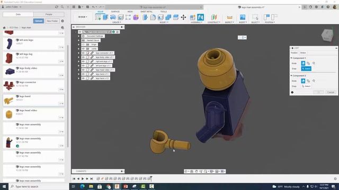Select the Hole tool in Create group

(120, 17)
